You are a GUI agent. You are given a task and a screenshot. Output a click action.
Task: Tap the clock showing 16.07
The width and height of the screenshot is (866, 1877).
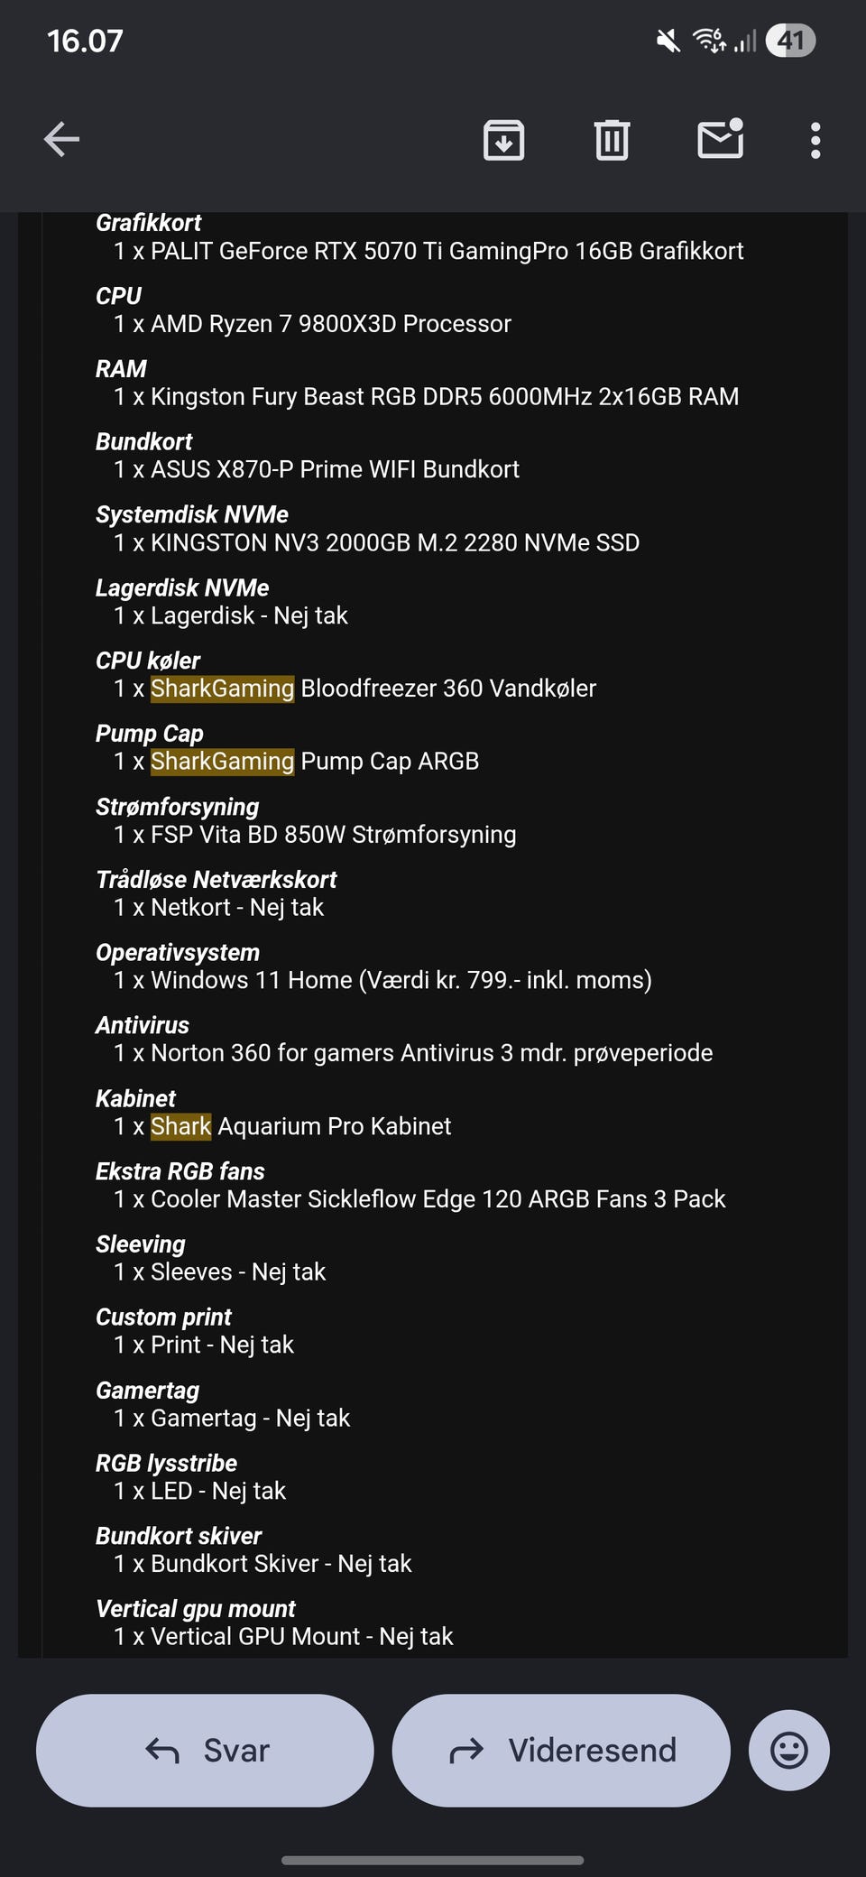pyautogui.click(x=85, y=41)
